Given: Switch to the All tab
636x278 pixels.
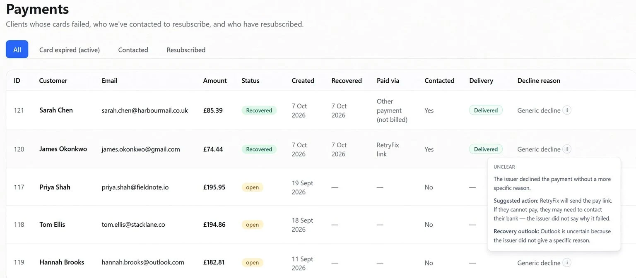Looking at the screenshot, I should (17, 49).
